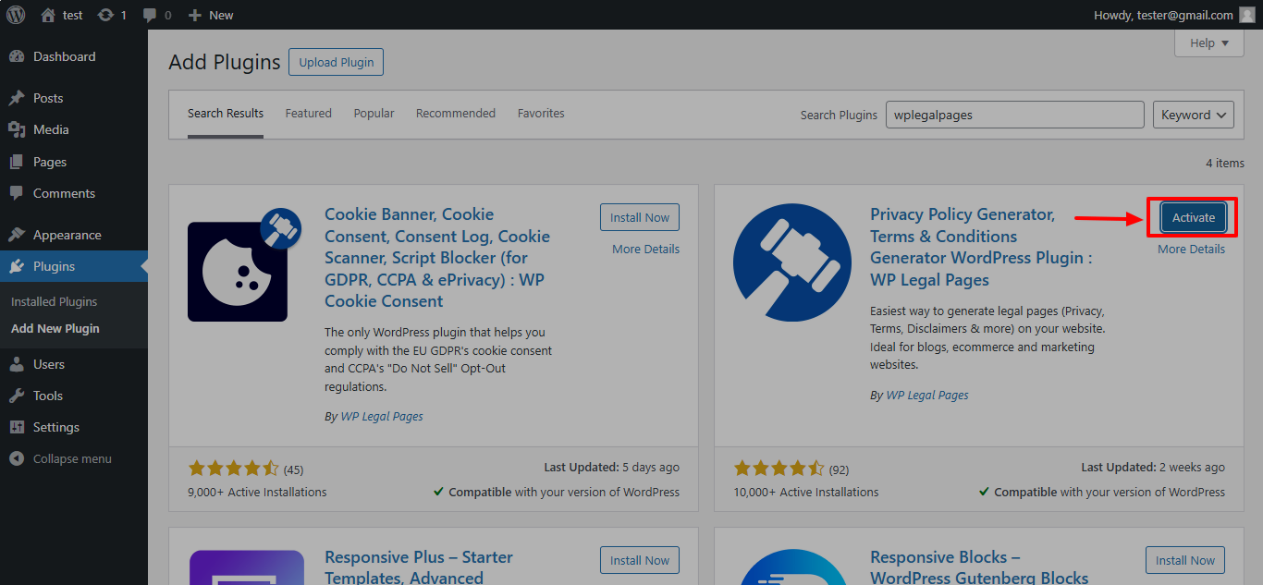Viewport: 1263px width, 585px height.
Task: Open the Responsive Plus plugin thumbnail
Action: (x=247, y=567)
